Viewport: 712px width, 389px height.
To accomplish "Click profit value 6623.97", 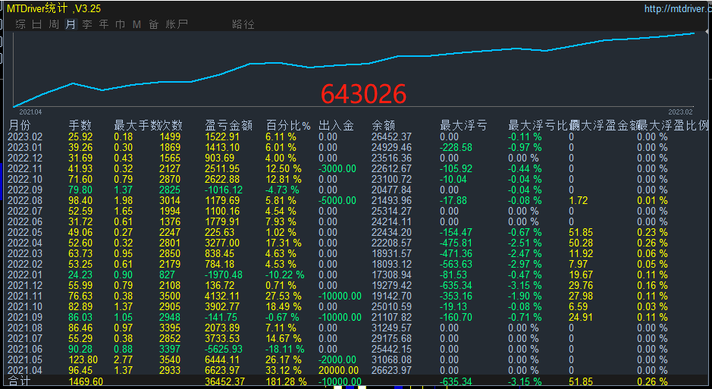I will click(222, 370).
